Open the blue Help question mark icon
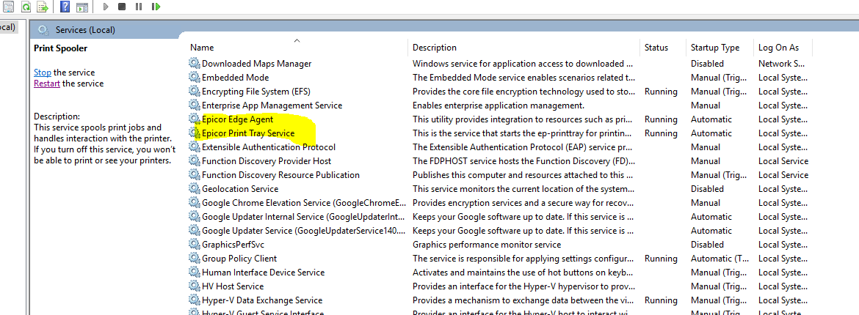Viewport: 859px width, 315px height. (x=65, y=7)
